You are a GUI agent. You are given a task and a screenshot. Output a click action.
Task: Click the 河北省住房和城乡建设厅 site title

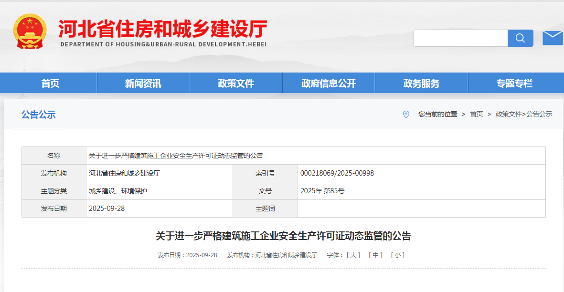tap(162, 29)
